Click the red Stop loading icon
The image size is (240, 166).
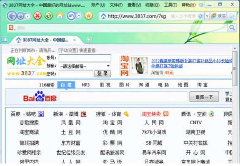(37, 15)
